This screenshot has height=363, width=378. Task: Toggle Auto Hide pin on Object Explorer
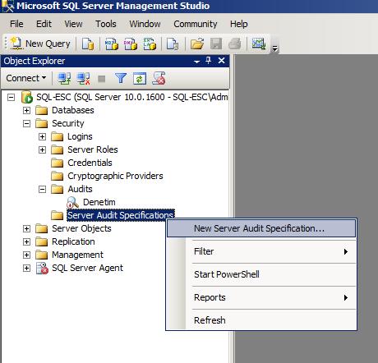coord(209,61)
